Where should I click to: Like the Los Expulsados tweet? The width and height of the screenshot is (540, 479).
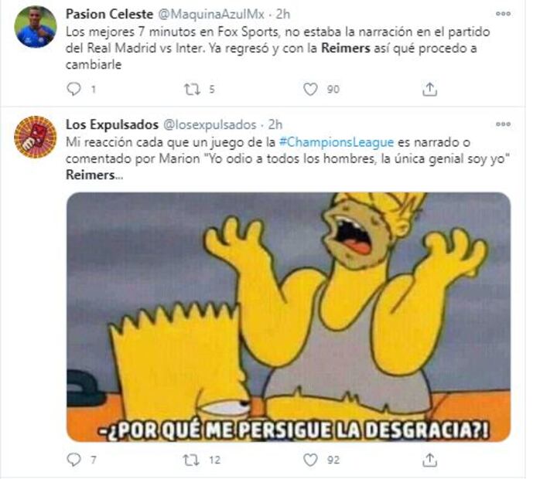310,460
